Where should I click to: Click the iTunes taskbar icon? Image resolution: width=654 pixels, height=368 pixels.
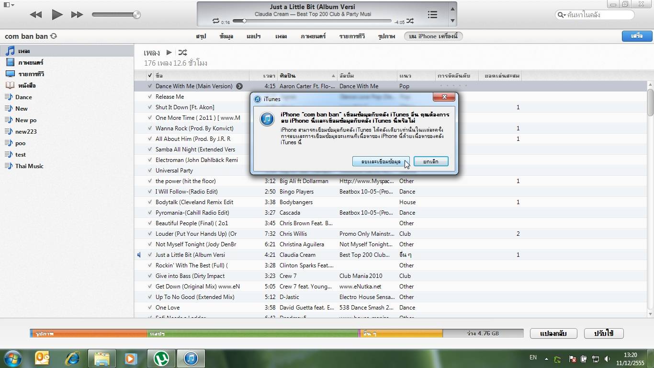[x=191, y=358]
